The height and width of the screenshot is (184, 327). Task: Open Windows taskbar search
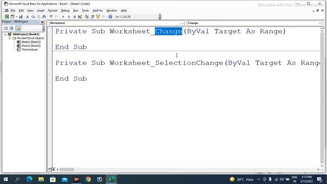tap(17, 179)
